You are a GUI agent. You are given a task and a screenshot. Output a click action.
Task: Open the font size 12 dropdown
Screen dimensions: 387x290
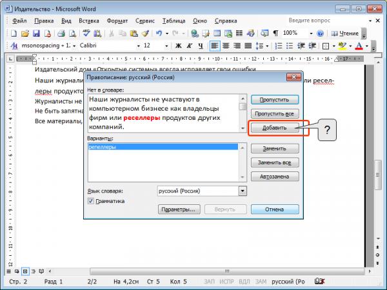pyautogui.click(x=166, y=46)
